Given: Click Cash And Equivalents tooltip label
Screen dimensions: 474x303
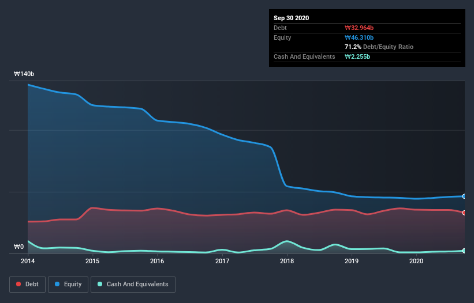Looking at the screenshot, I should click(x=304, y=56).
